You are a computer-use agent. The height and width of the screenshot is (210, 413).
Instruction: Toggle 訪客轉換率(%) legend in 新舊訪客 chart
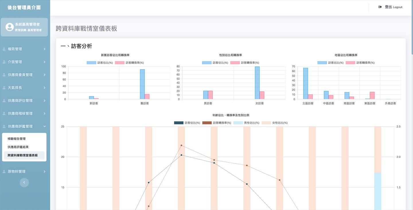(129, 63)
